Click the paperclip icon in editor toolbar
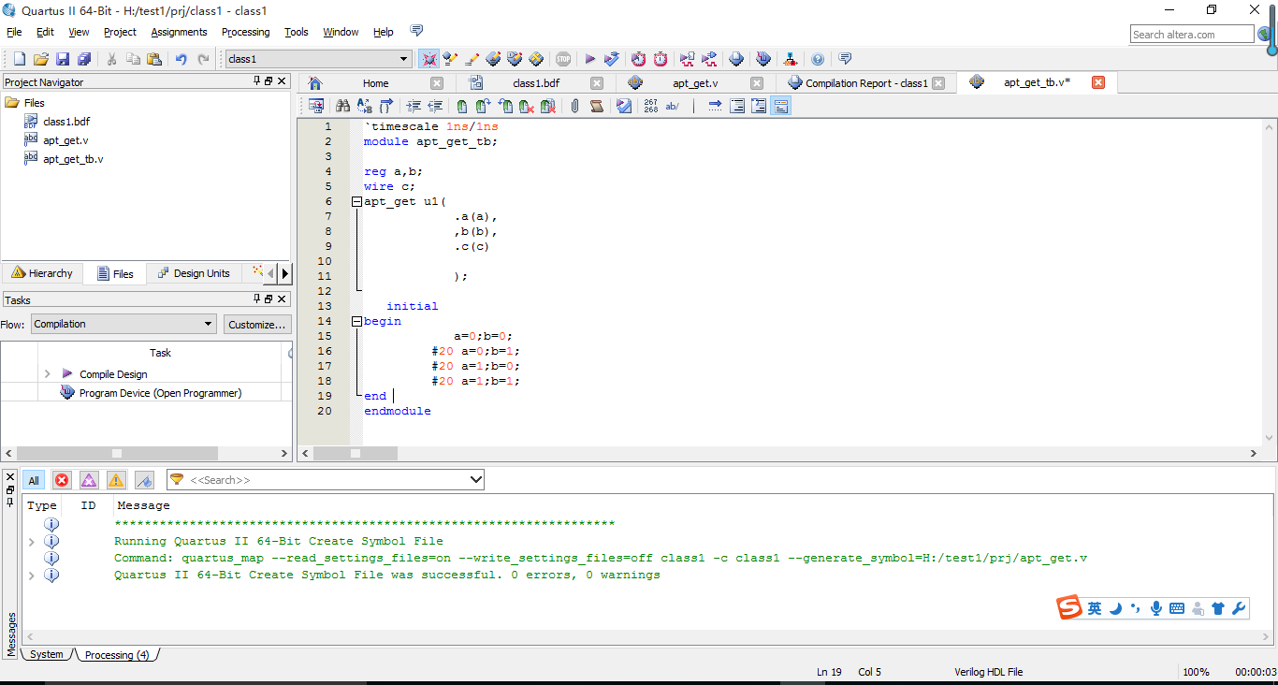 click(574, 107)
